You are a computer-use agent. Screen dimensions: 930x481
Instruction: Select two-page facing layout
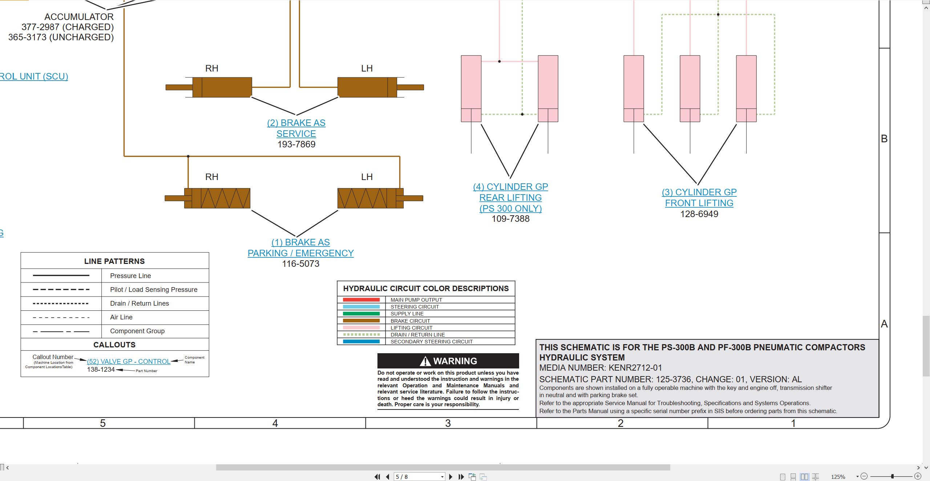coord(804,477)
